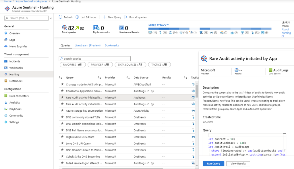The height and width of the screenshot is (169, 294).
Task: Star the Cobalt Strike DNS Beaconing query
Action: coord(62,156)
